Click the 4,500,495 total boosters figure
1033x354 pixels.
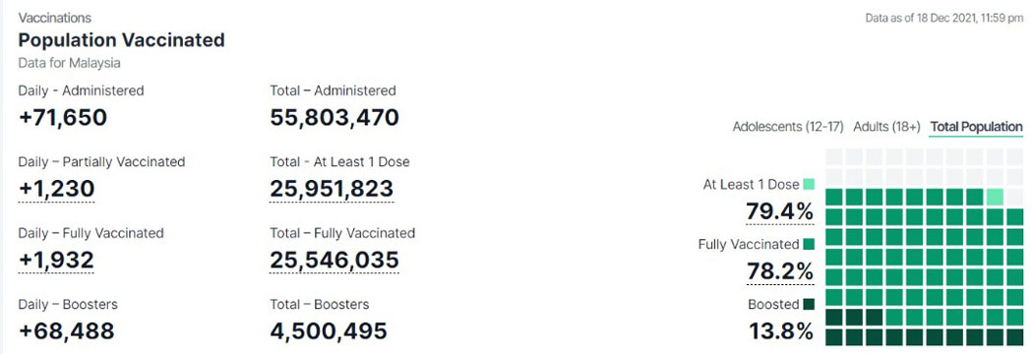pyautogui.click(x=328, y=331)
